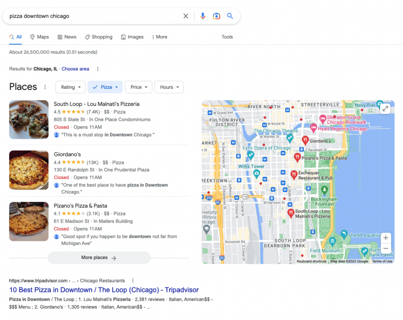
Task: Click the Hyatt Regency Chicago hotel pin
Action: click(313, 128)
